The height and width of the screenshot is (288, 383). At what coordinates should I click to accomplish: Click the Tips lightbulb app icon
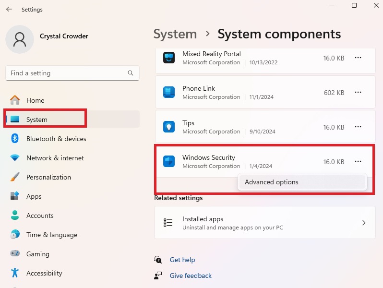[169, 127]
